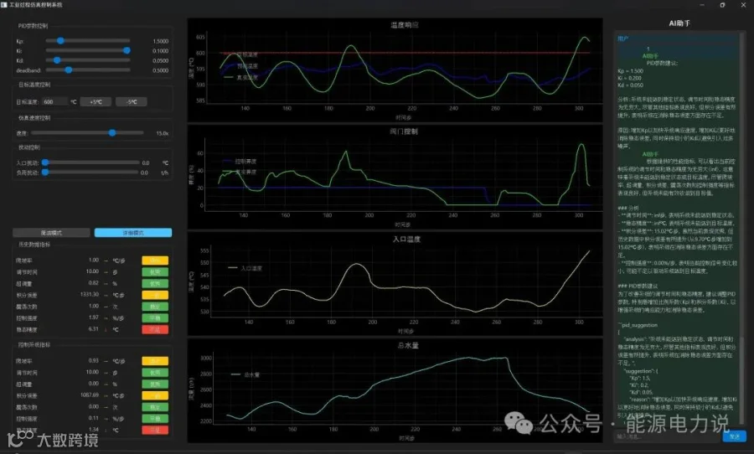754x454 pixels.
Task: Click the 阀门控制 chart title
Action: [404, 132]
